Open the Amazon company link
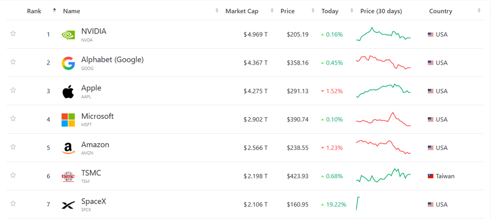The image size is (491, 219). coord(95,145)
